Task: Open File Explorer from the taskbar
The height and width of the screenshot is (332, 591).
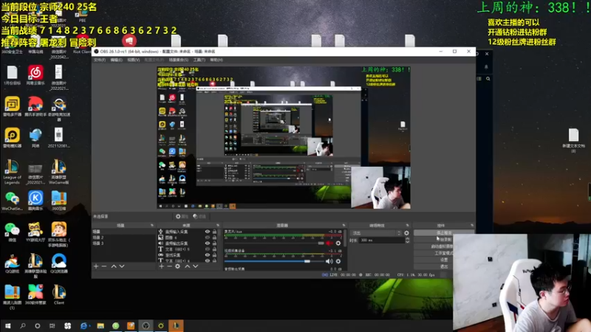Action: [x=100, y=325]
